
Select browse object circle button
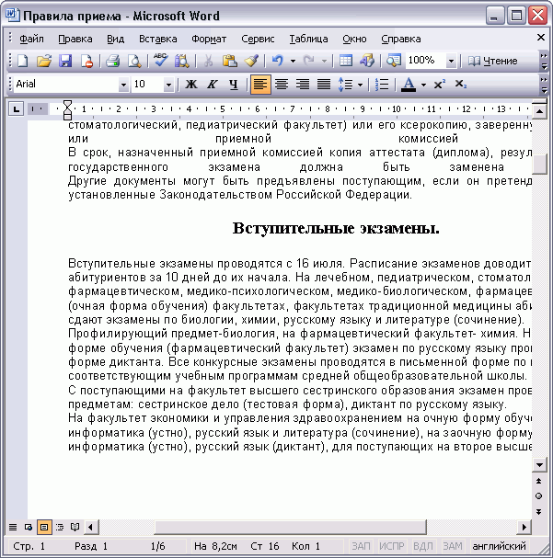click(x=539, y=496)
